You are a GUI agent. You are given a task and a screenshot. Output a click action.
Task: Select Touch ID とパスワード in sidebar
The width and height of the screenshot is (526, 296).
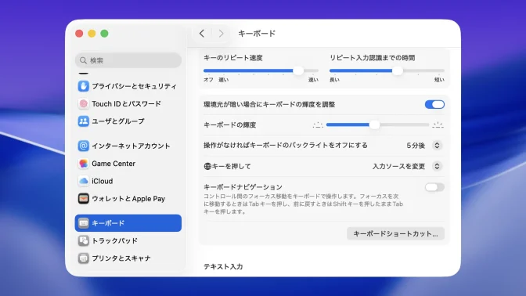tap(128, 103)
